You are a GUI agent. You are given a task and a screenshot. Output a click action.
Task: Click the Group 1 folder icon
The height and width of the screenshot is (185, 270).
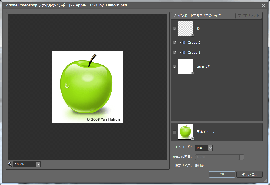coord(184,53)
